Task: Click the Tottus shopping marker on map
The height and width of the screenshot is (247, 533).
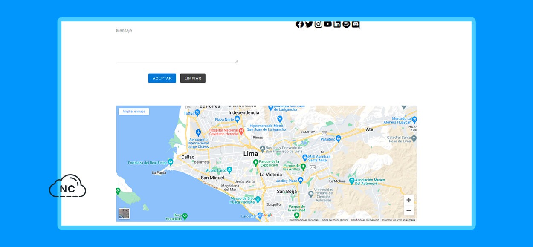Action: pos(197,113)
